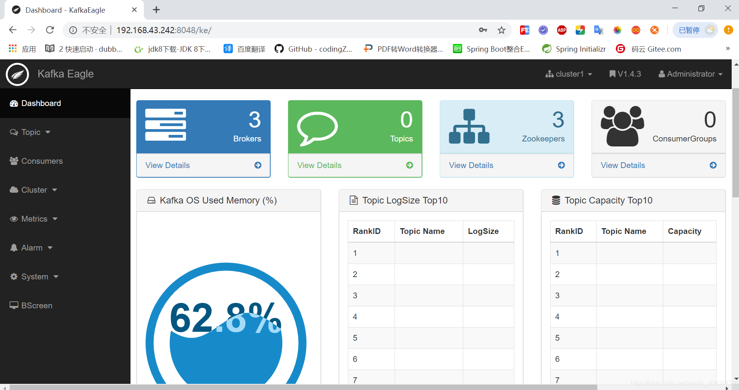Open the cluster1 dropdown
739x390 pixels.
[569, 74]
